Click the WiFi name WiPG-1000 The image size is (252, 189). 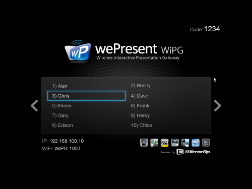(x=68, y=149)
